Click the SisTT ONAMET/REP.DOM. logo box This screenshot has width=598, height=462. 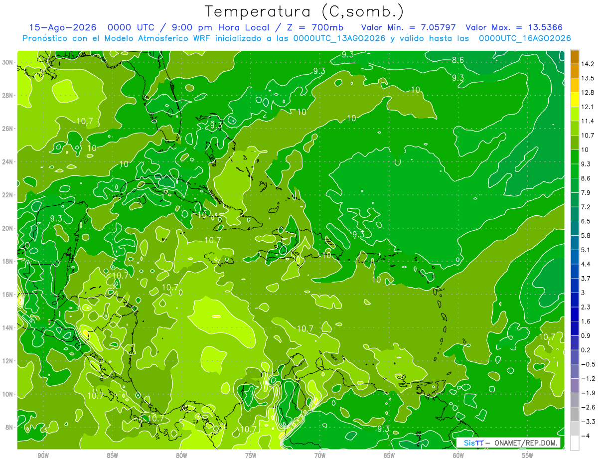(509, 443)
